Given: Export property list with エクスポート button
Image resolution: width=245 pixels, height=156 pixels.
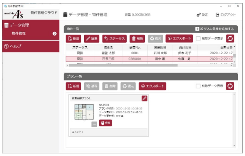Looking at the screenshot, I should pos(179,38).
